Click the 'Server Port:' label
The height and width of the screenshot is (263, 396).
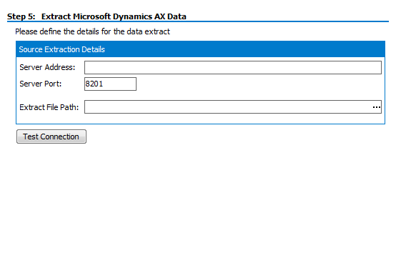(x=41, y=84)
